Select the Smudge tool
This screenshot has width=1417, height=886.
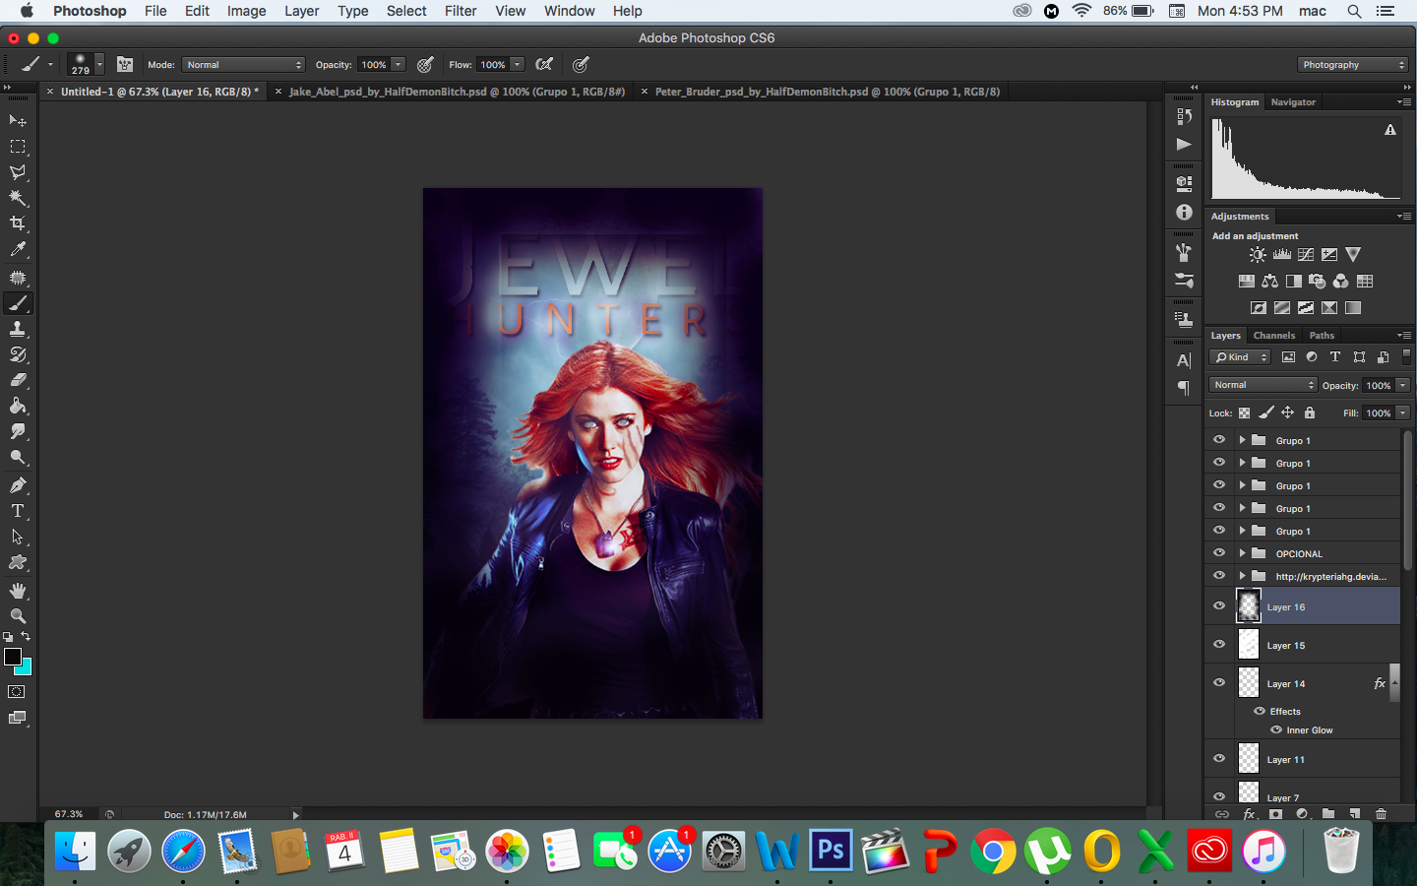18,431
